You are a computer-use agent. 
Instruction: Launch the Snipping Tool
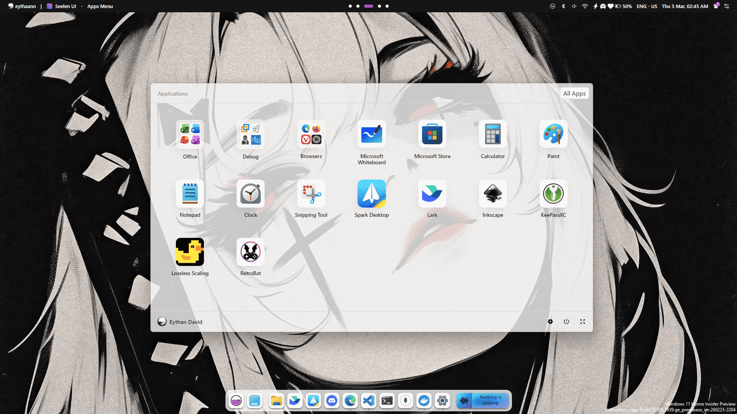click(311, 194)
